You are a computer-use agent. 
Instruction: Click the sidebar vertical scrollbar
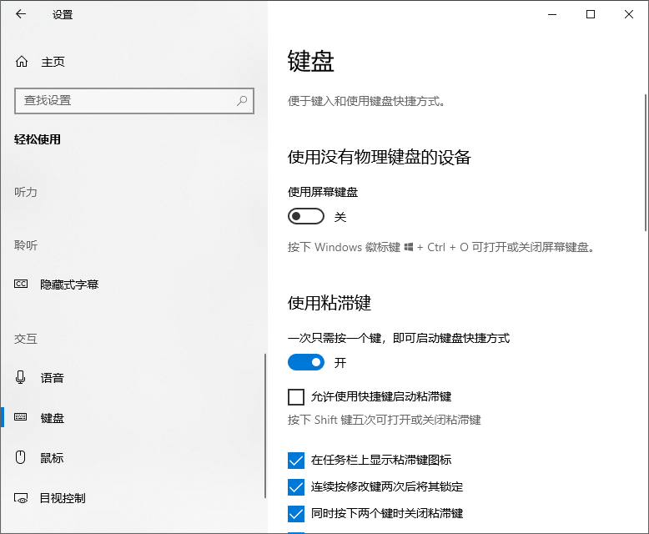265,426
